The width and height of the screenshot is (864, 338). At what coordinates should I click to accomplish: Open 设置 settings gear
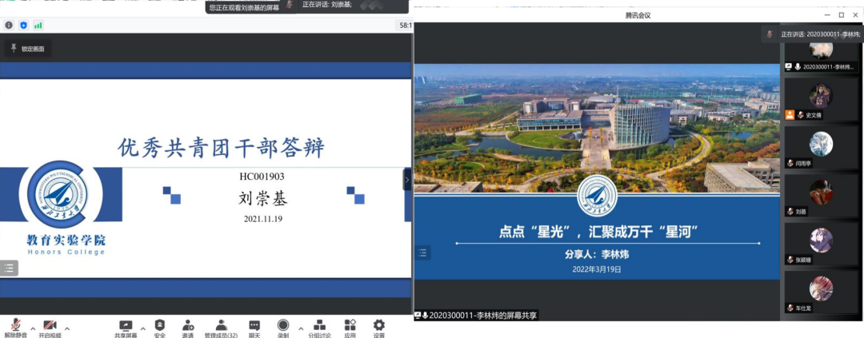tap(379, 328)
